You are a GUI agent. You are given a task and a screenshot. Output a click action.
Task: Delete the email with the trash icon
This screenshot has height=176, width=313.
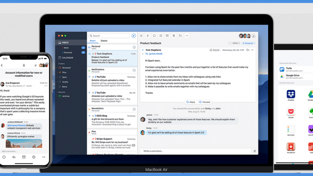tap(174, 36)
